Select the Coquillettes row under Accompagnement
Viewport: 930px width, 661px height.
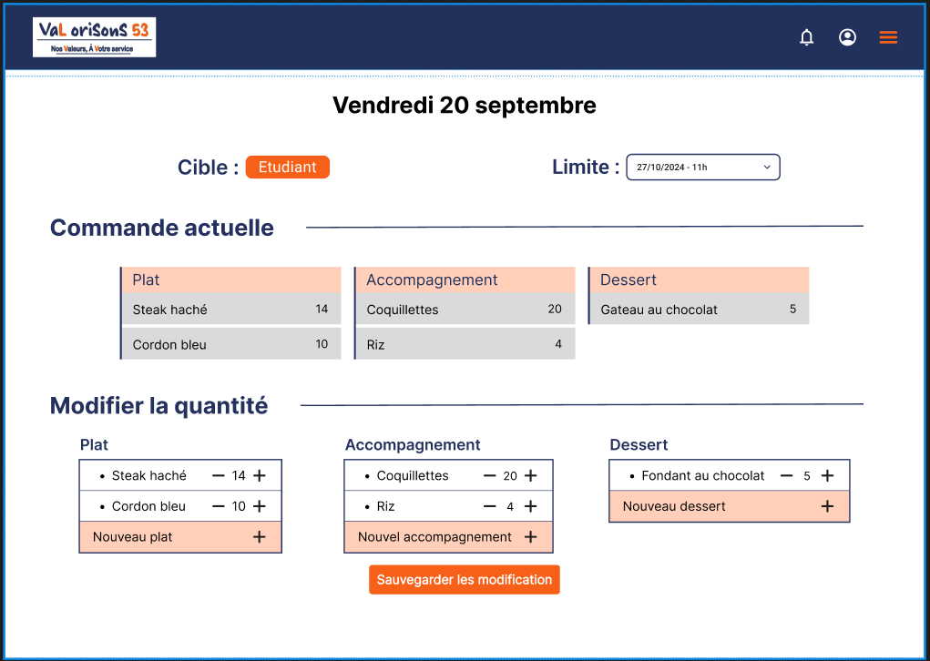465,310
